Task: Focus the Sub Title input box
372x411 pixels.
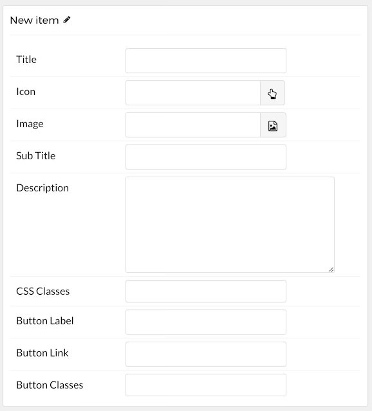Action: [x=206, y=157]
